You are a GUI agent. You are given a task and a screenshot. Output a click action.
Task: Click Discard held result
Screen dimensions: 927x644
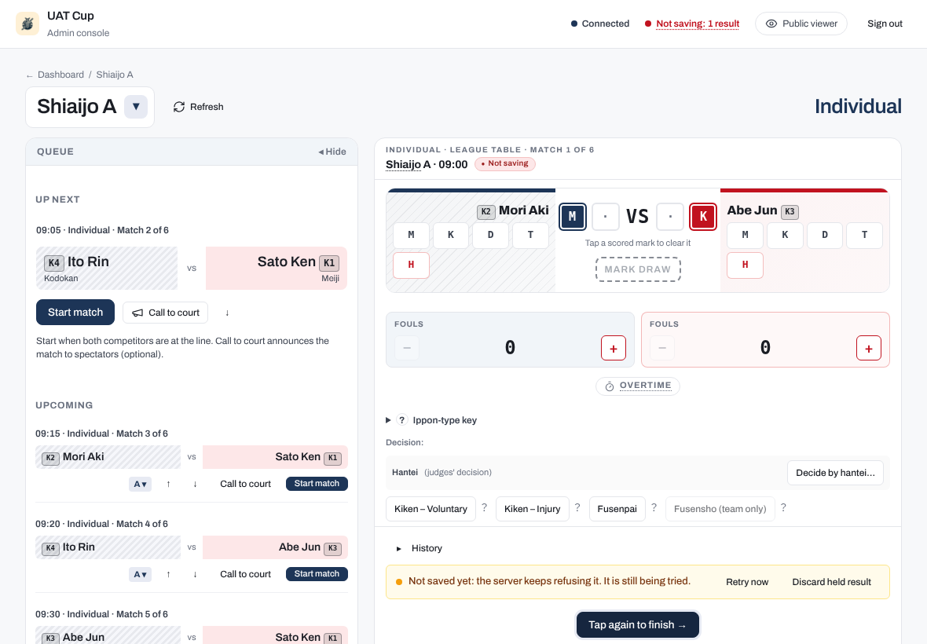(x=831, y=582)
